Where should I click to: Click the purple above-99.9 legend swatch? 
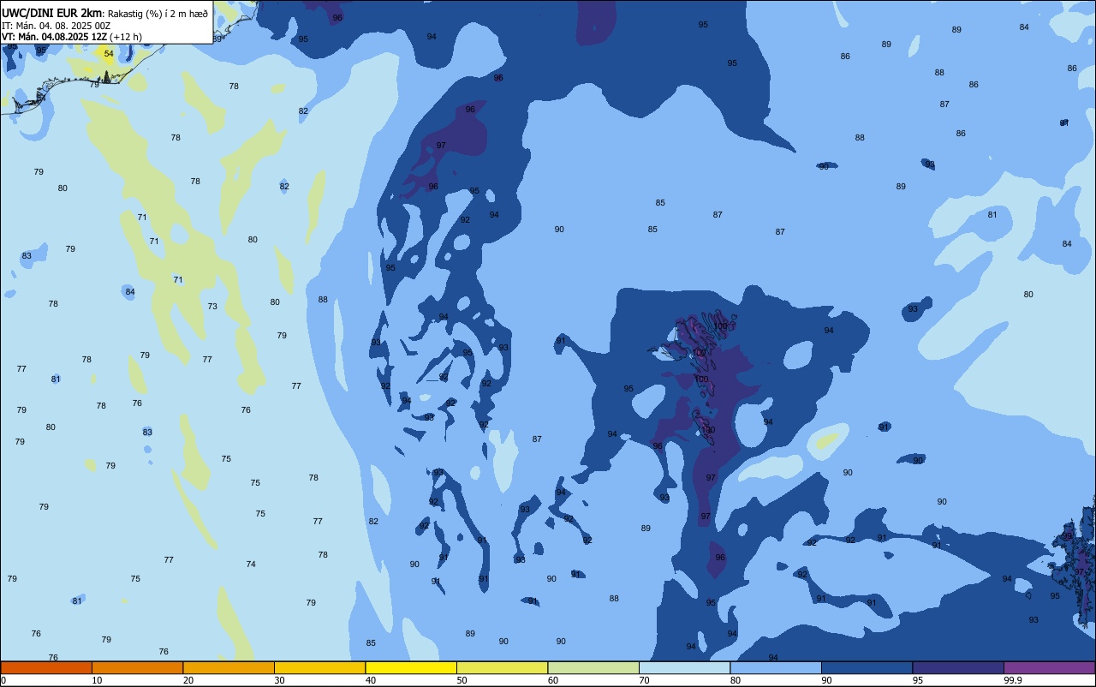pos(1050,667)
